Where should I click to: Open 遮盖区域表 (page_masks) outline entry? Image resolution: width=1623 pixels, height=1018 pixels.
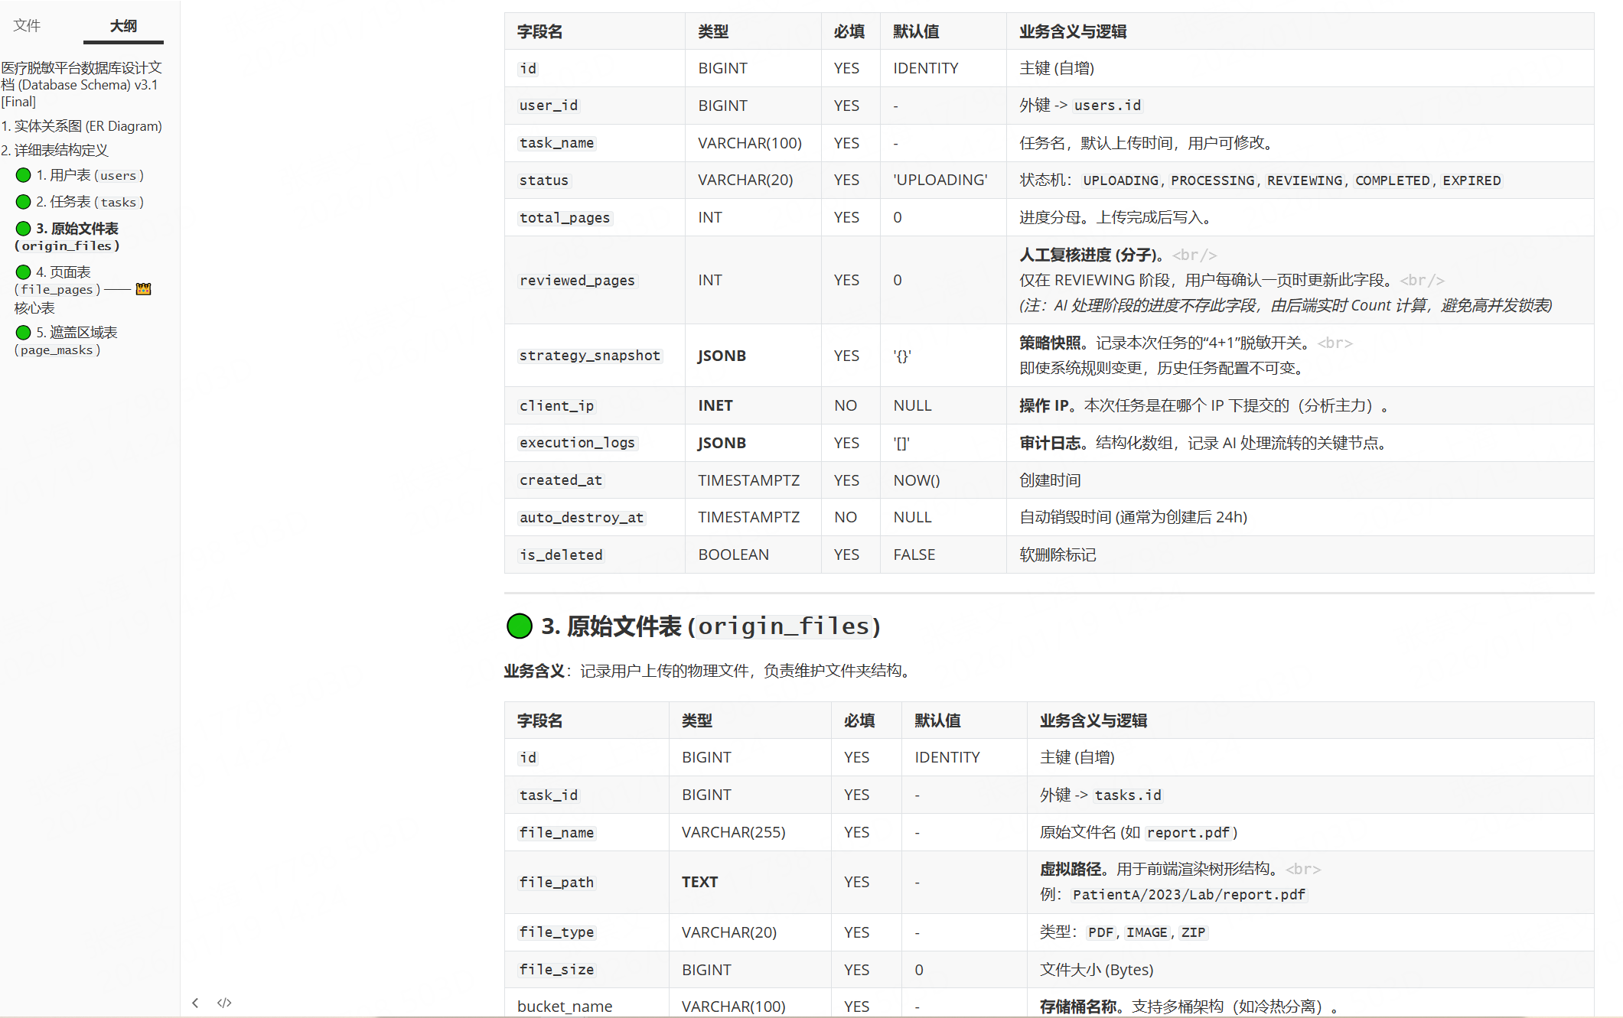click(83, 333)
